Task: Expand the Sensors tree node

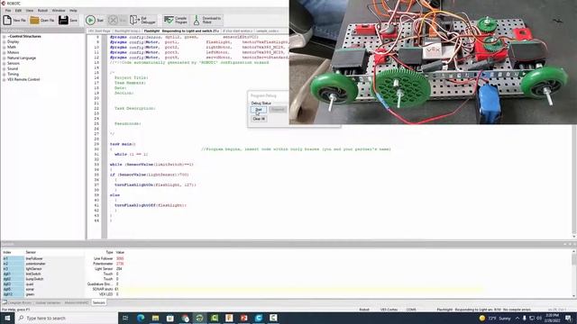Action: tap(4, 63)
